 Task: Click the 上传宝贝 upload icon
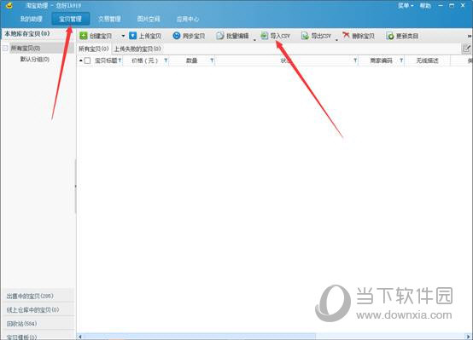[x=132, y=36]
